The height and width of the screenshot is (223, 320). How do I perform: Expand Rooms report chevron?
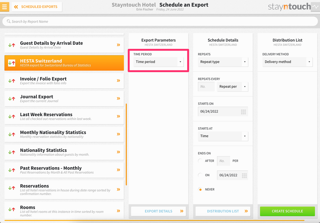point(118,211)
